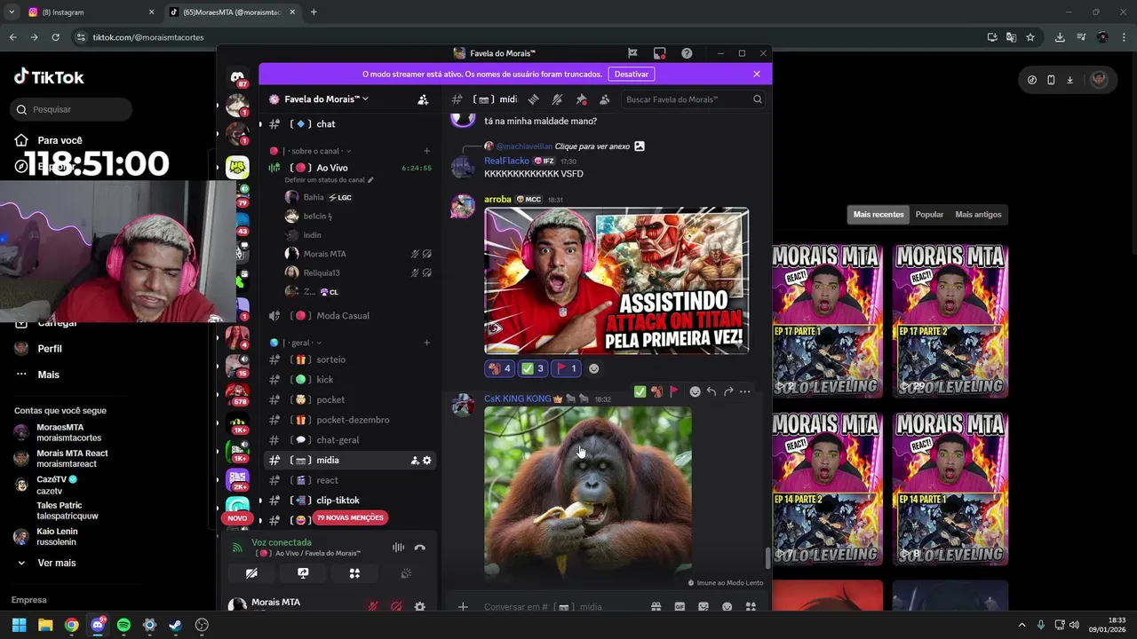The height and width of the screenshot is (639, 1137).
Task: Click the reply arrow on CsK KING KONG message
Action: [712, 391]
